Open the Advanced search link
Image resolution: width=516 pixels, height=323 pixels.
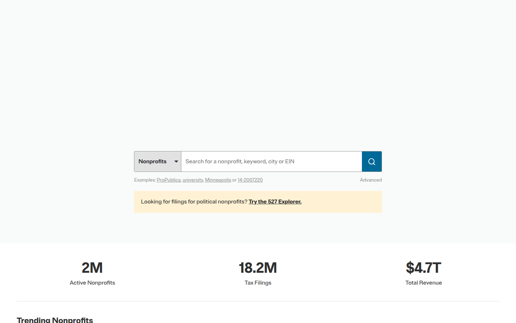[371, 180]
